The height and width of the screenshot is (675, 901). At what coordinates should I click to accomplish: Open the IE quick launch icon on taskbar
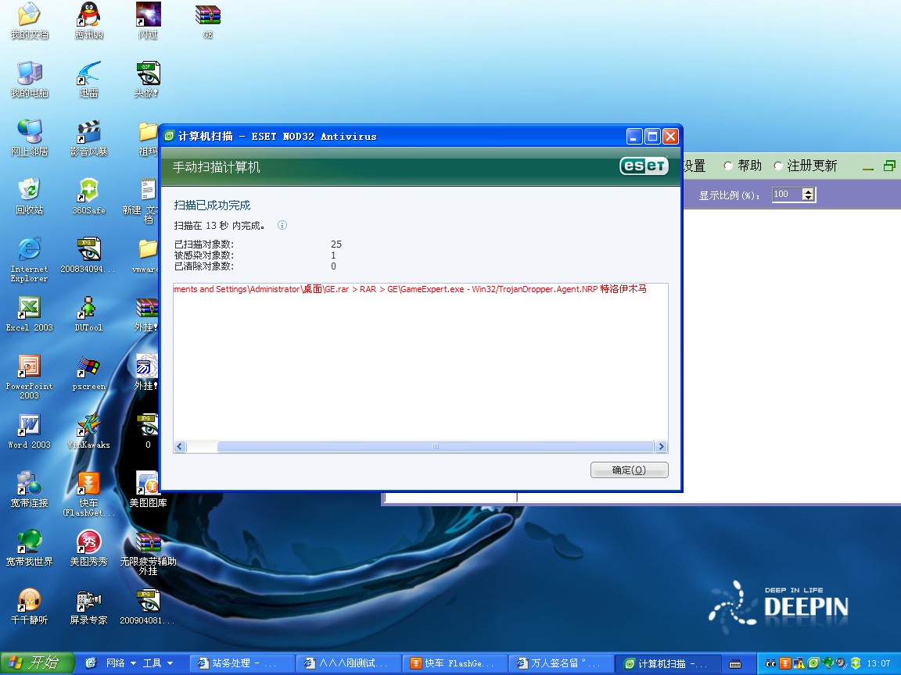(x=91, y=663)
